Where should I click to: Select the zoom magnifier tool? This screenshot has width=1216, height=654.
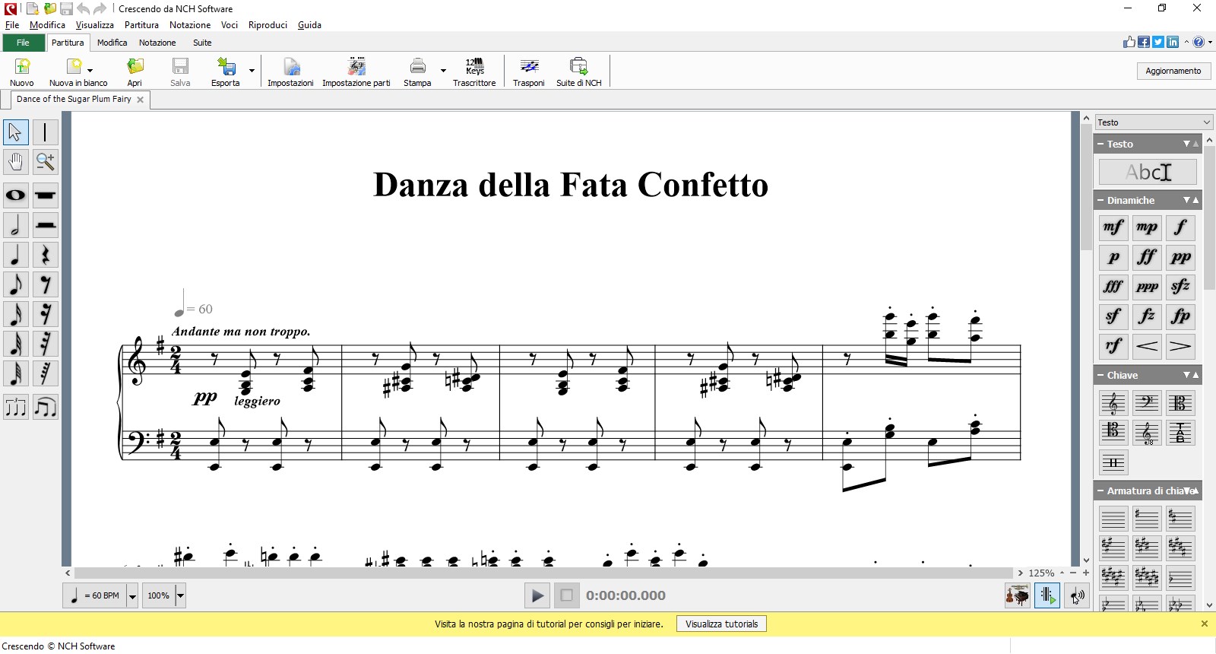pyautogui.click(x=46, y=161)
